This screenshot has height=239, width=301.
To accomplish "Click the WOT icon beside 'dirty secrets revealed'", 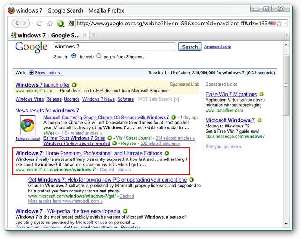I will click(114, 143).
